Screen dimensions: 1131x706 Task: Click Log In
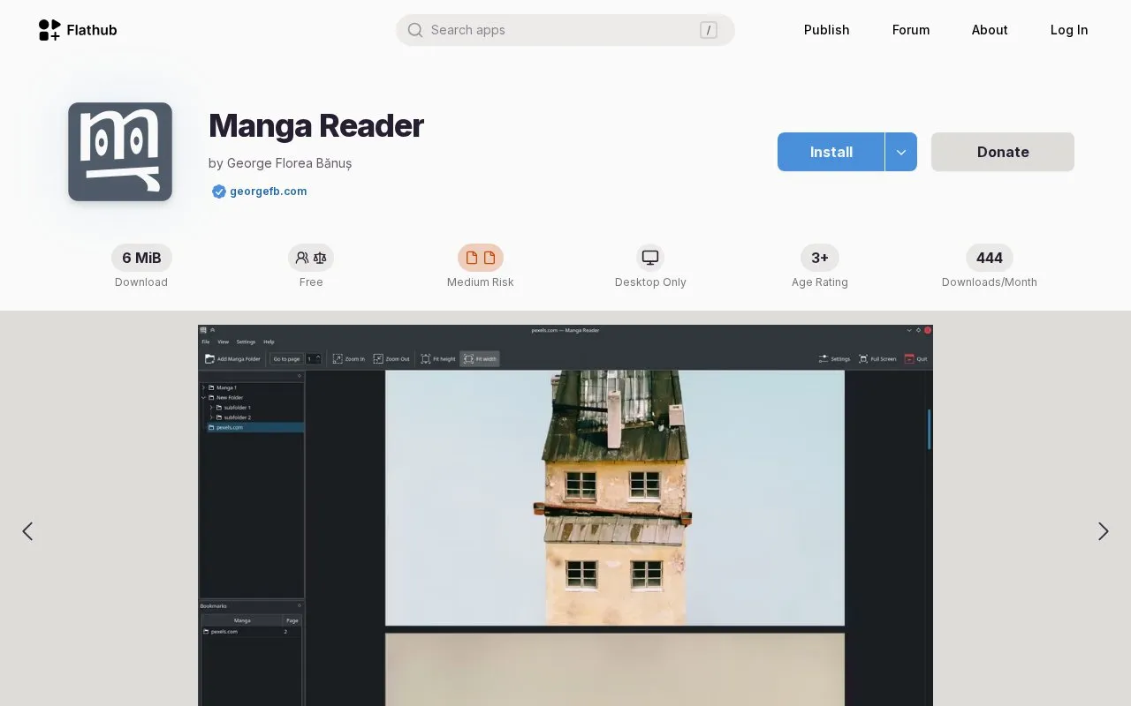pos(1069,30)
